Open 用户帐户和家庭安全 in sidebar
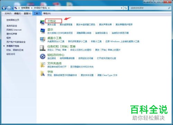The image size is (173, 125). tap(16, 42)
